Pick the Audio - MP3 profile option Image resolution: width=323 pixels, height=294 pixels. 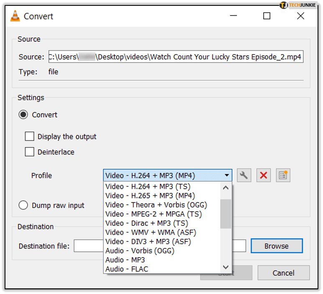[120, 260]
